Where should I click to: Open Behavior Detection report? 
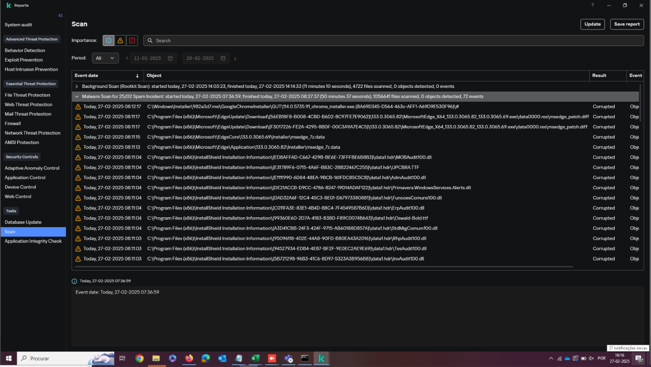pos(25,50)
